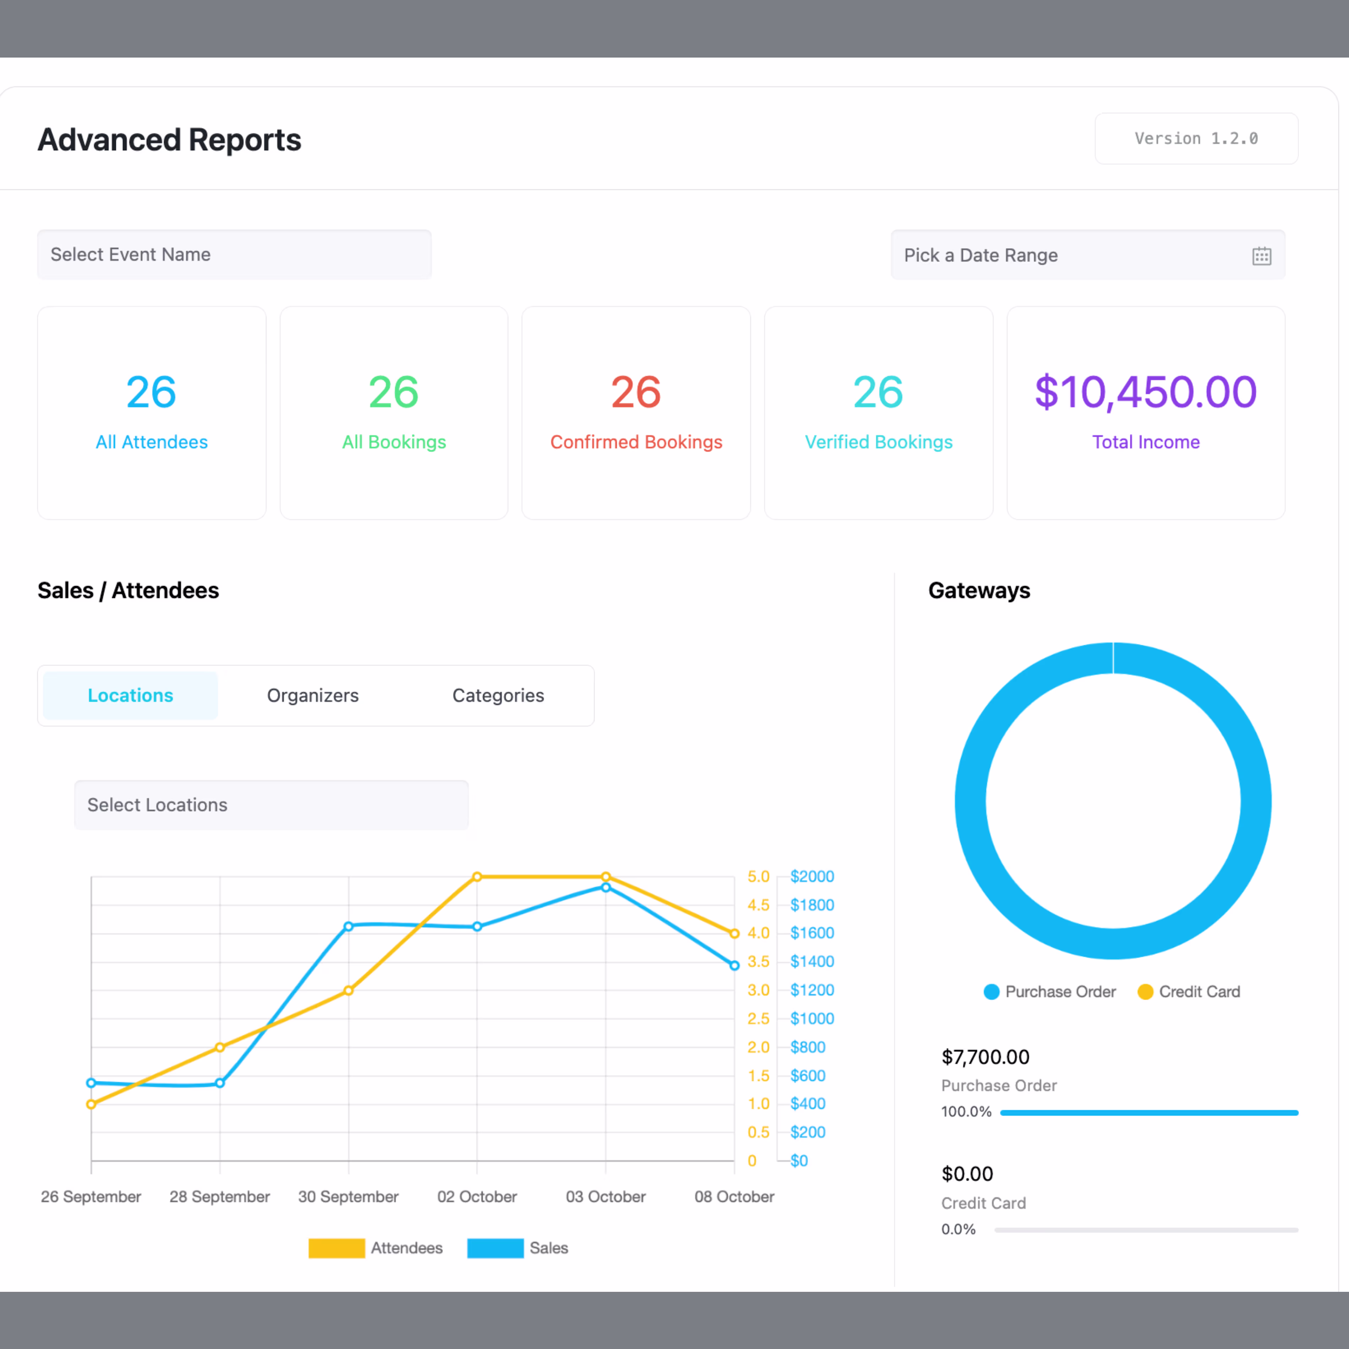Click the All Attendees stat card
Viewport: 1349px width, 1349px height.
[152, 413]
